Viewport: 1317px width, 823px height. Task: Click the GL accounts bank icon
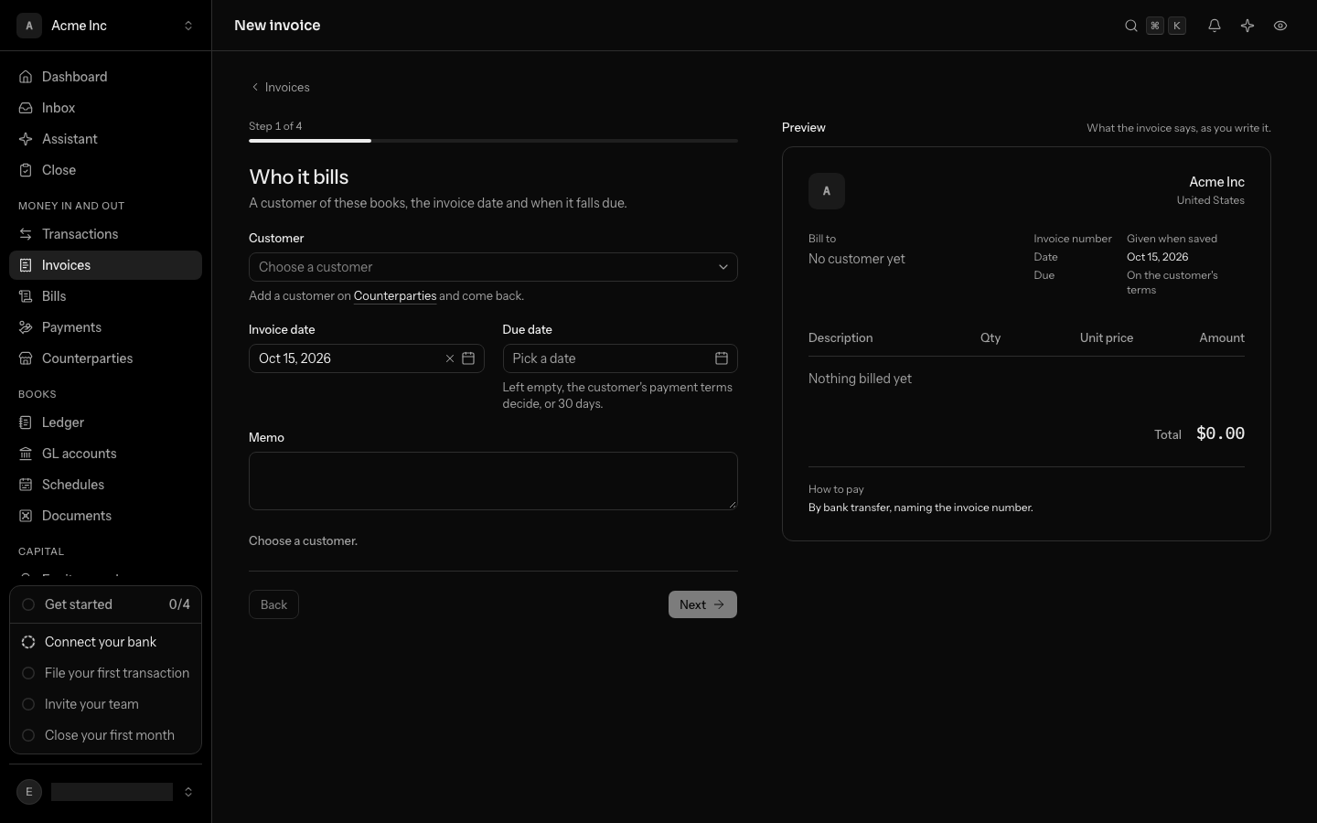(x=26, y=454)
